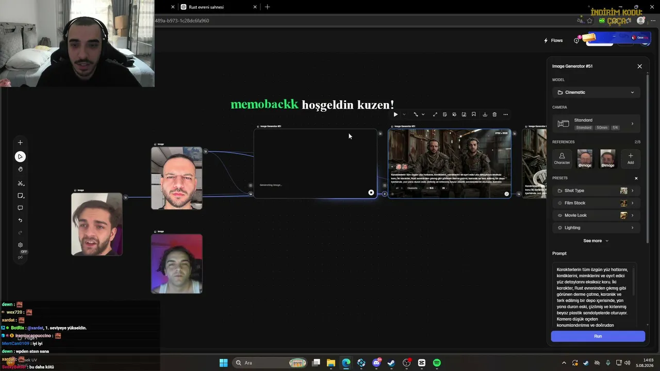Open canvas settings gear
Image resolution: width=660 pixels, height=371 pixels.
click(20, 245)
